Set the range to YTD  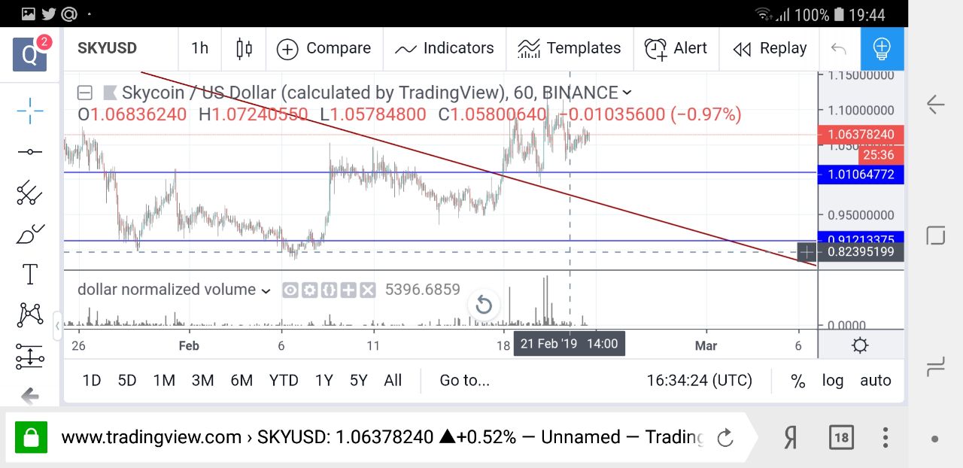pyautogui.click(x=284, y=381)
